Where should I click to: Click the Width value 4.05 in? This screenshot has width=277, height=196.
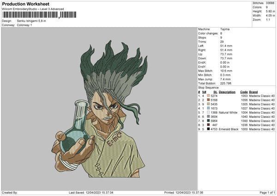click(270, 16)
